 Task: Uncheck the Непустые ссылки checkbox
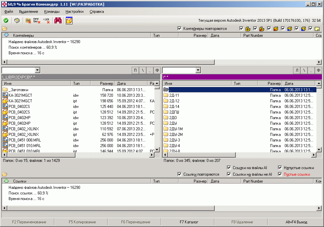(280, 167)
